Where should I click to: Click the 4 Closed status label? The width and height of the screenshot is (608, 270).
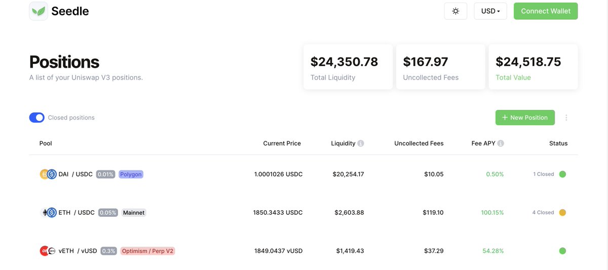543,213
